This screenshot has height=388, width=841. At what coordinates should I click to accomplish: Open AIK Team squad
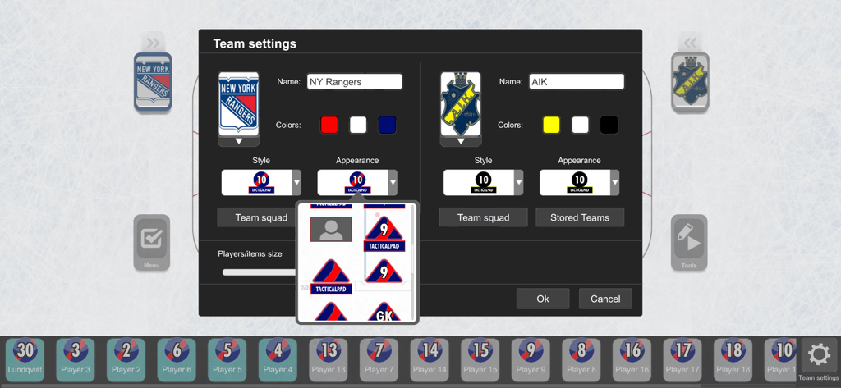[483, 217]
